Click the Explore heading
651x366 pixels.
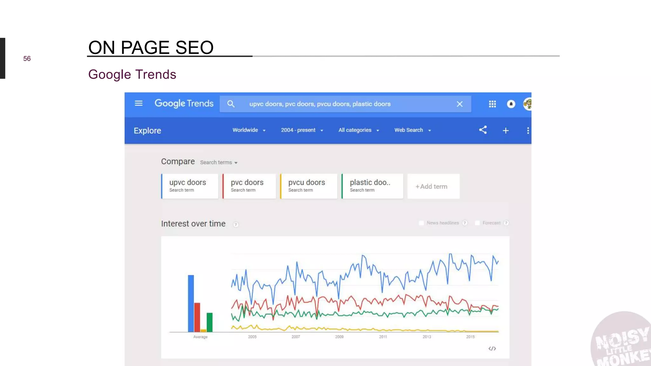click(147, 131)
